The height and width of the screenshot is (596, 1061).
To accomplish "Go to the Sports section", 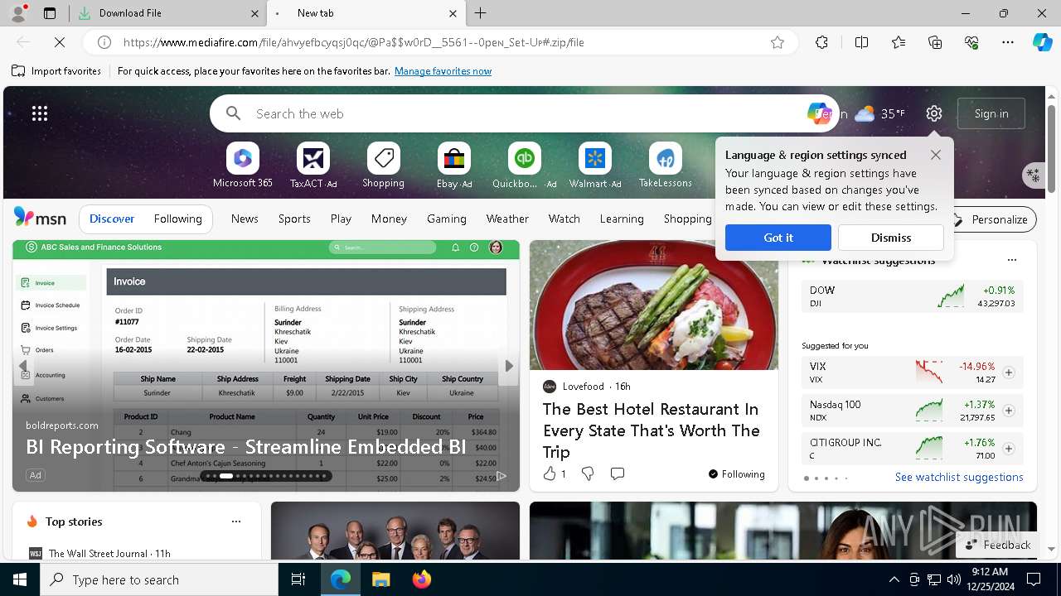I will pos(294,219).
